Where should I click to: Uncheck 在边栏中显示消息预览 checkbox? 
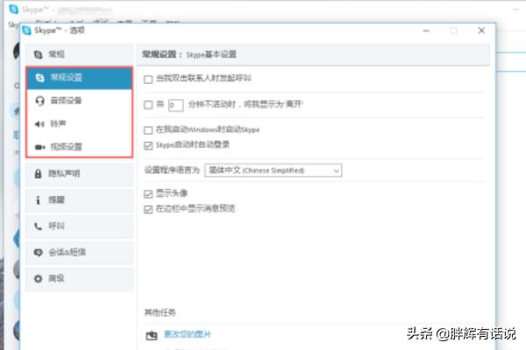point(148,209)
